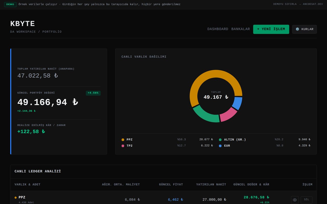Click the 28.677 ₺ PPZ legend value
Viewport: 327px width, 204px height.
tap(206, 139)
